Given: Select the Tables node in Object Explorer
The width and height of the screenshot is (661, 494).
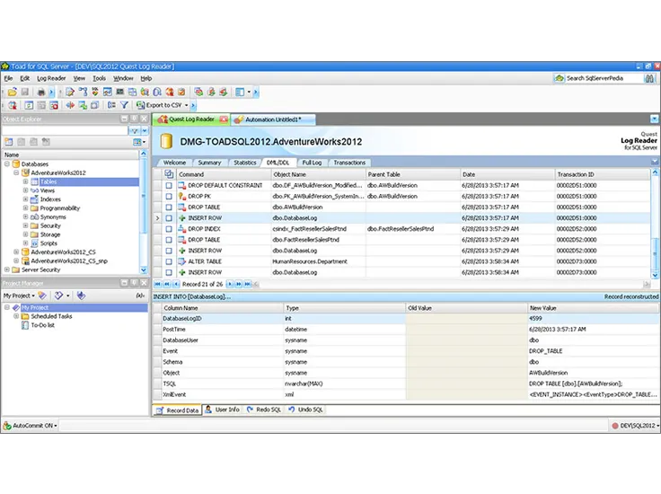Looking at the screenshot, I should point(48,181).
